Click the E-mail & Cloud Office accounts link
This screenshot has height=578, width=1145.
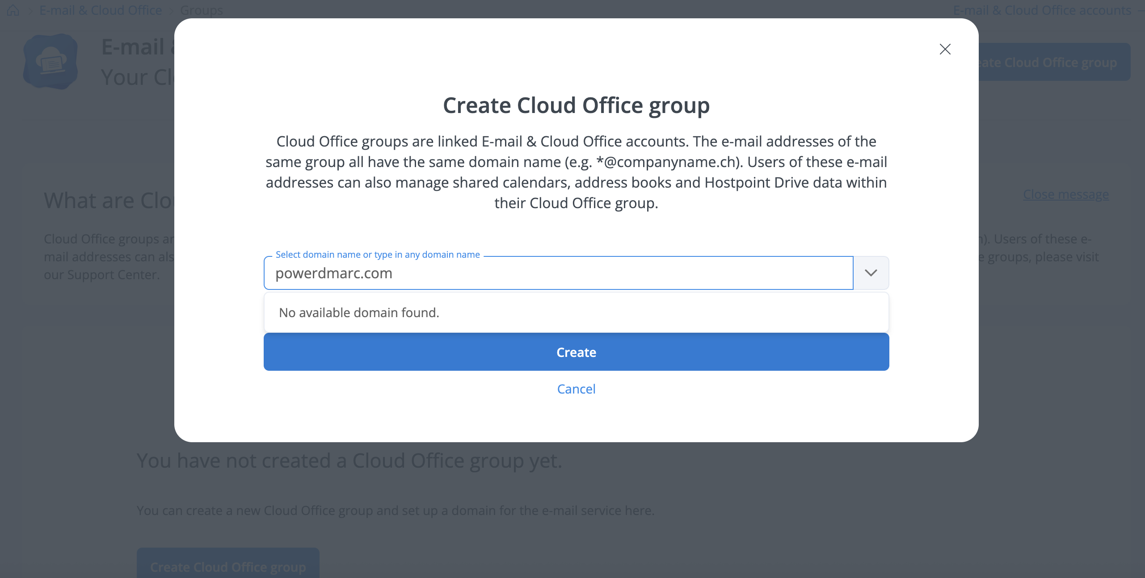coord(1041,10)
